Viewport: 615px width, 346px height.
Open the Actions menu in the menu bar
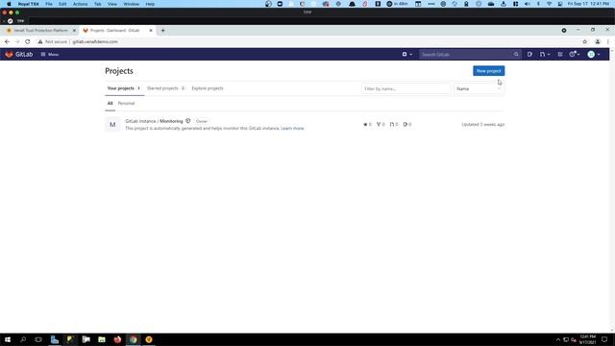click(80, 4)
